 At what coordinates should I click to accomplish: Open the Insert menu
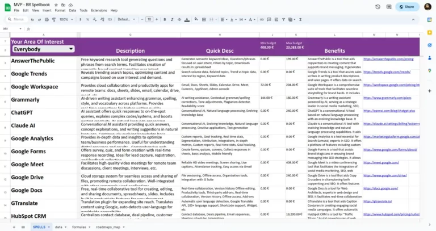click(x=47, y=10)
